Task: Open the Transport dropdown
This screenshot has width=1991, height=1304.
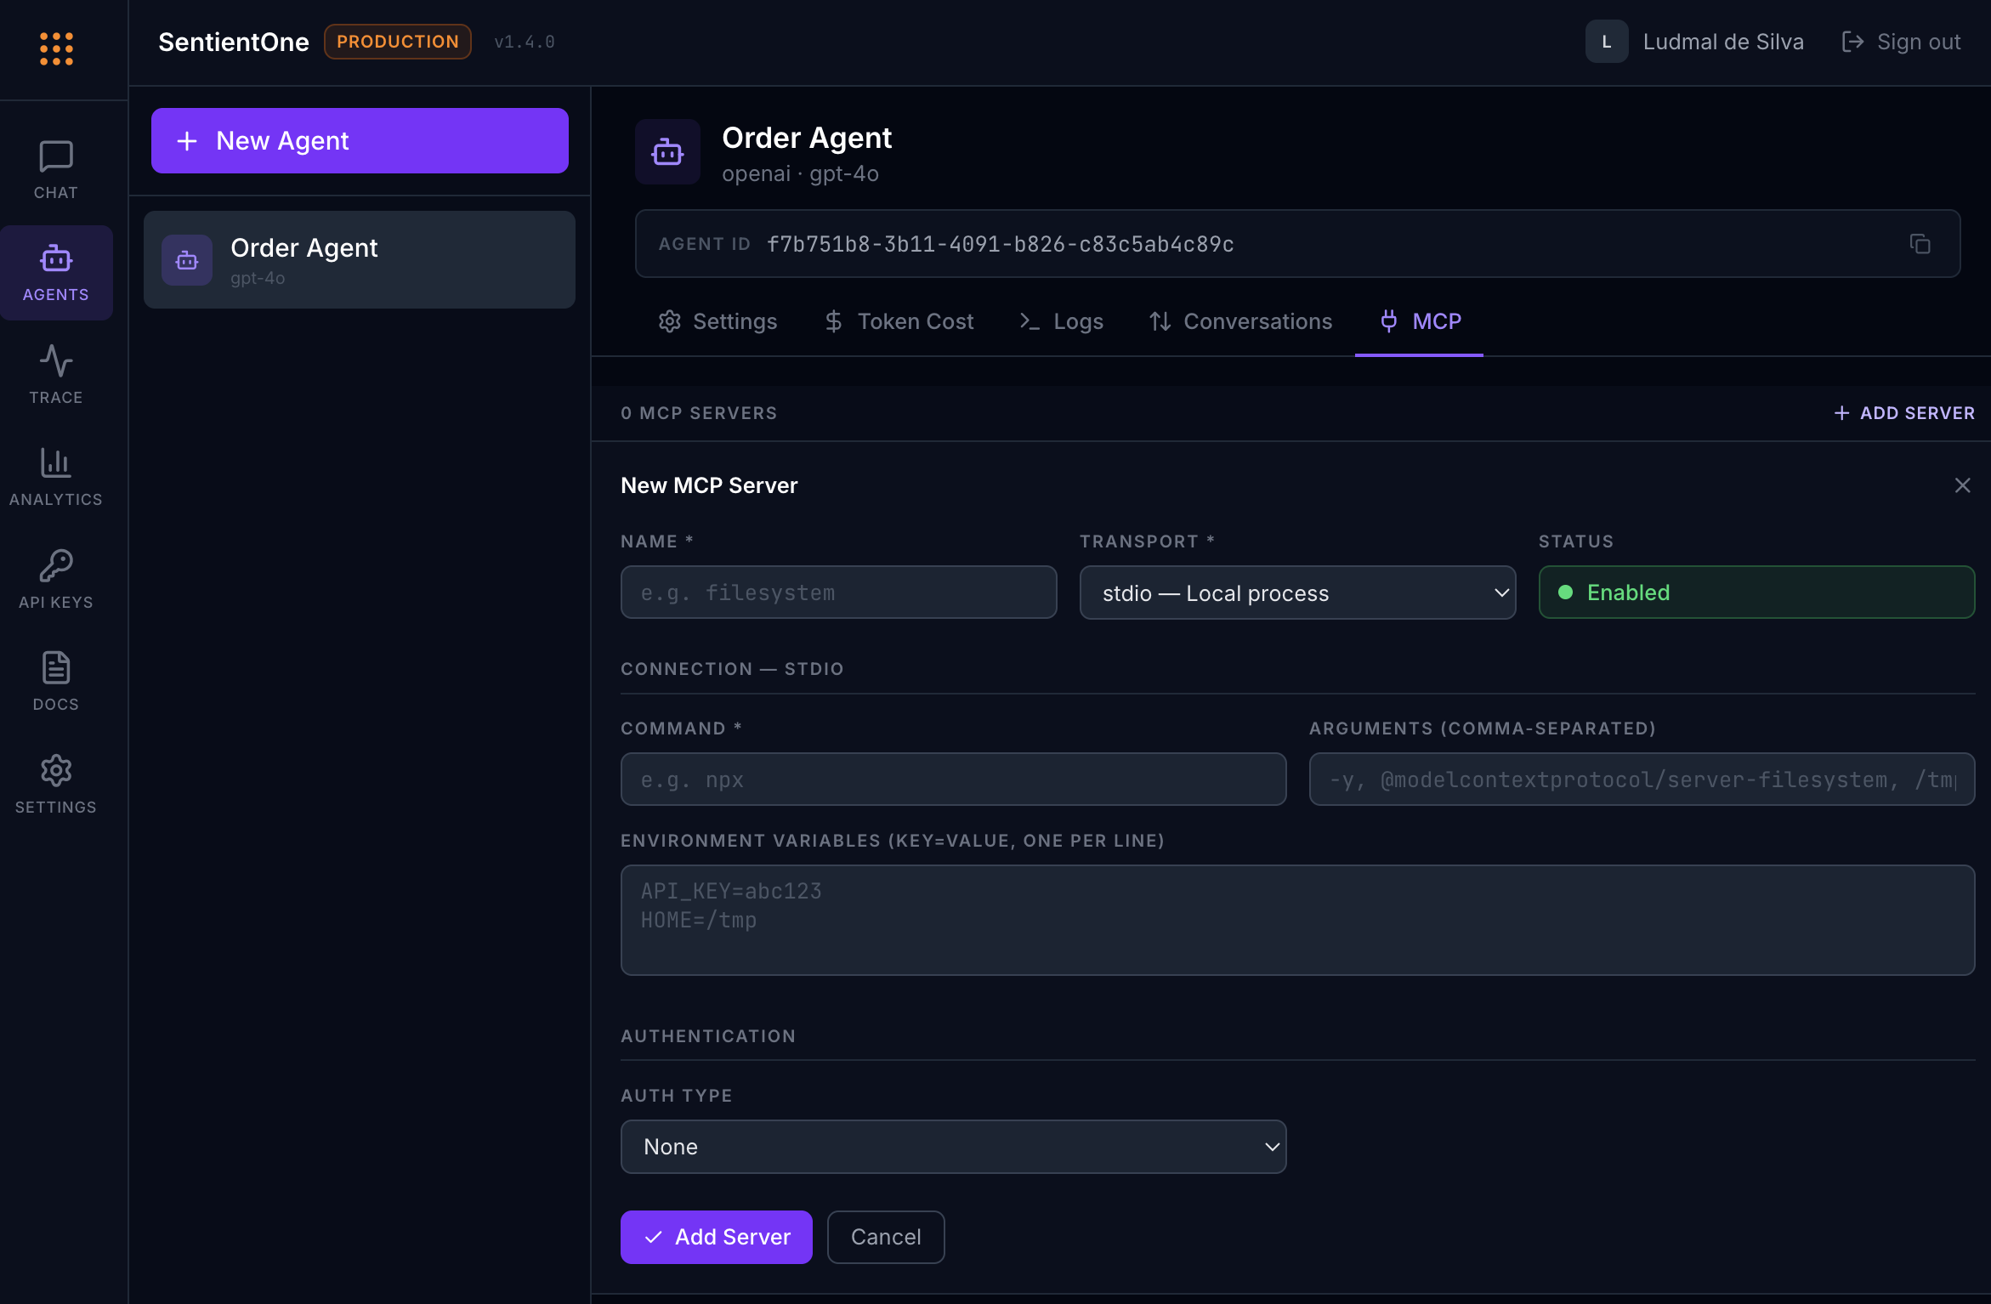Action: click(x=1296, y=592)
